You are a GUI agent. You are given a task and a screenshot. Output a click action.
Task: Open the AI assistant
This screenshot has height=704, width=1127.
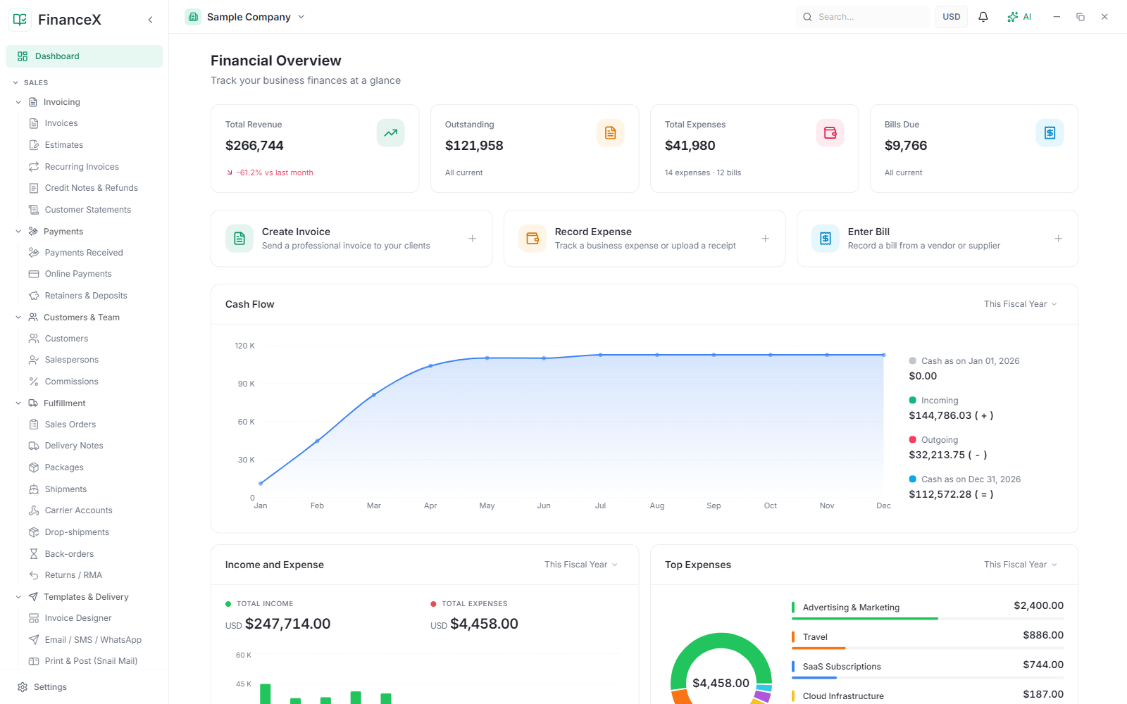(x=1019, y=17)
